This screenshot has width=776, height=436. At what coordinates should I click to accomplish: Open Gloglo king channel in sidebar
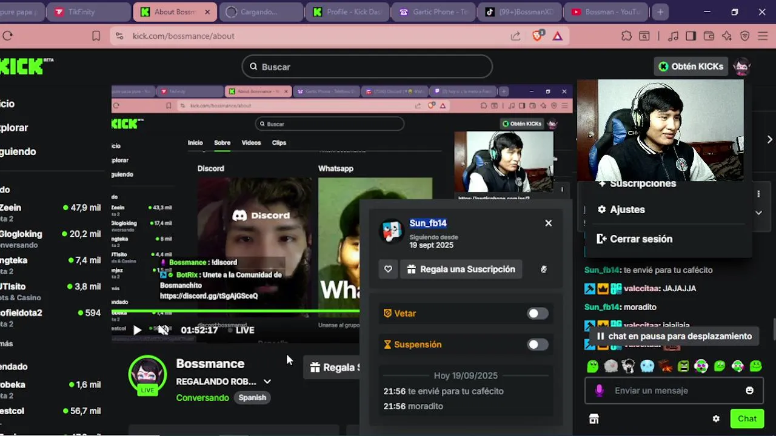(51, 239)
